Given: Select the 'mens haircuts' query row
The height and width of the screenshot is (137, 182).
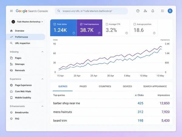Looking at the screenshot, I should [x=111, y=112].
